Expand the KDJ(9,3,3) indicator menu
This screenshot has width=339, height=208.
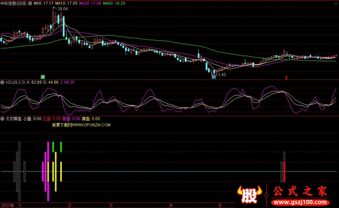point(3,82)
